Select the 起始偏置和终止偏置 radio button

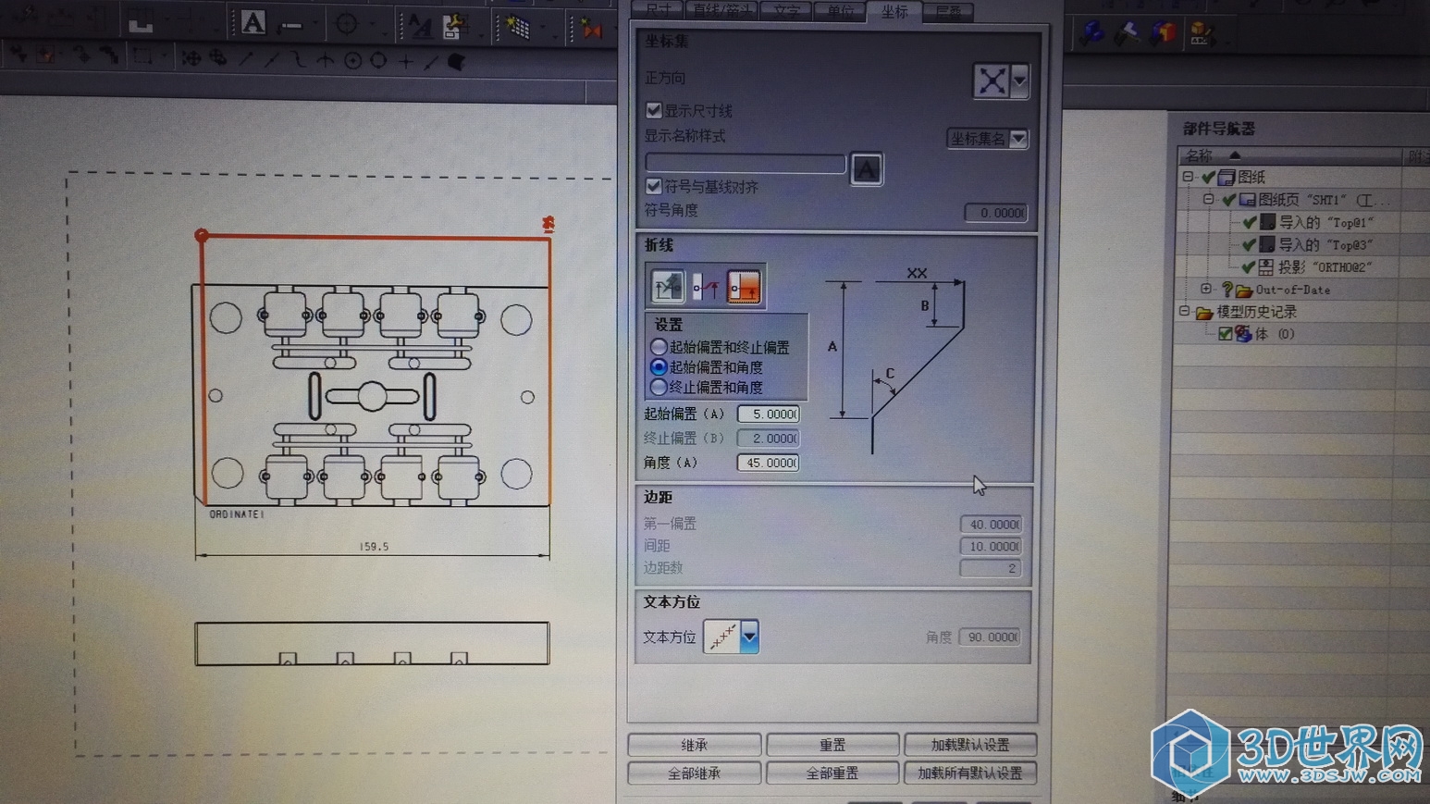coord(659,347)
